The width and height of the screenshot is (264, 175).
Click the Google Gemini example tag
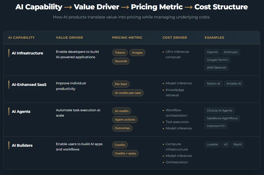click(217, 60)
